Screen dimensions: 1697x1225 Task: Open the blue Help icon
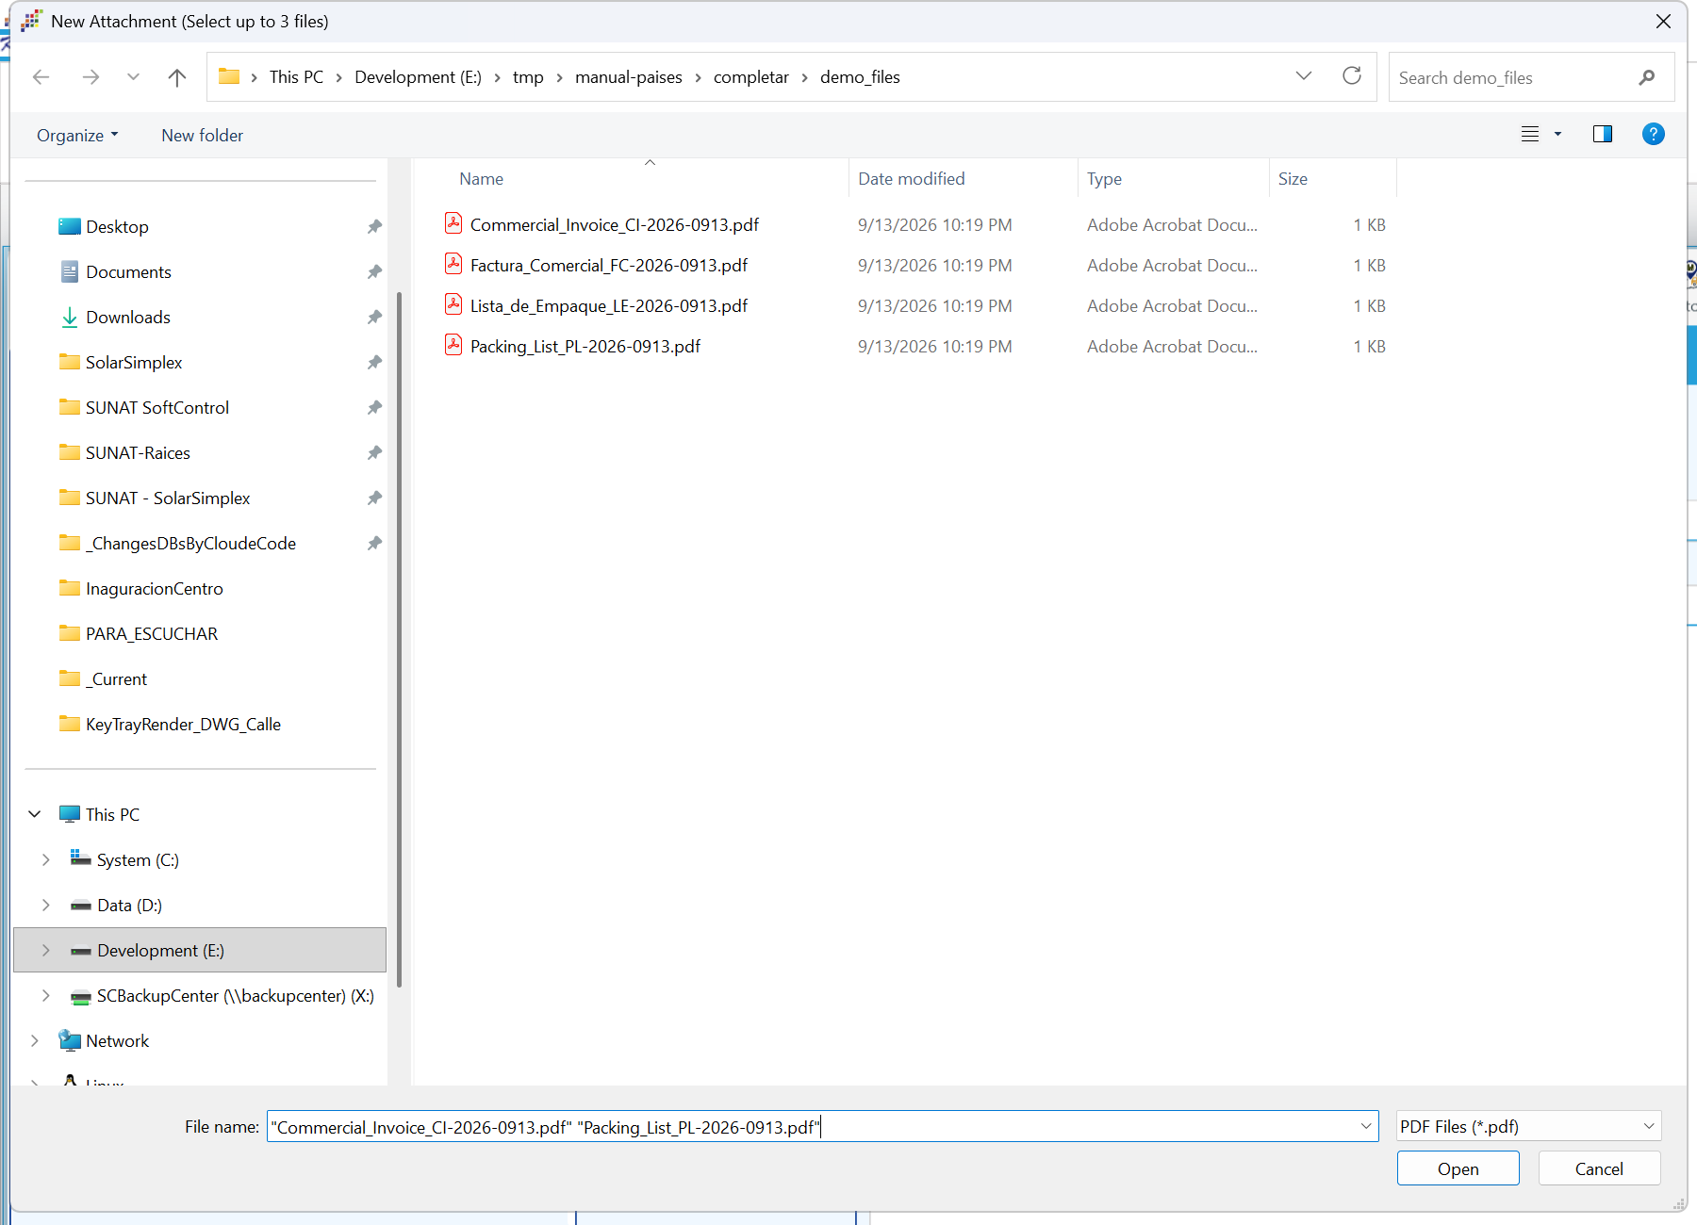coord(1654,135)
